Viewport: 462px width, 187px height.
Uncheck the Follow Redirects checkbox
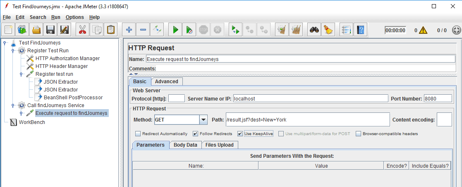(195, 134)
